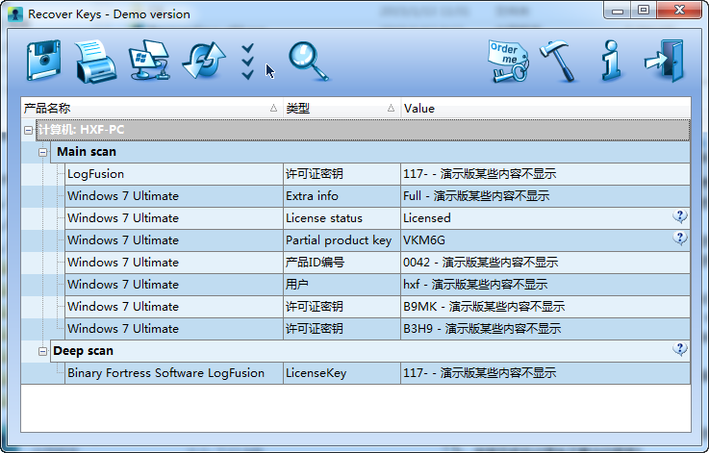Click the LogFusion row's 117- value
709x453 pixels.
point(545,174)
